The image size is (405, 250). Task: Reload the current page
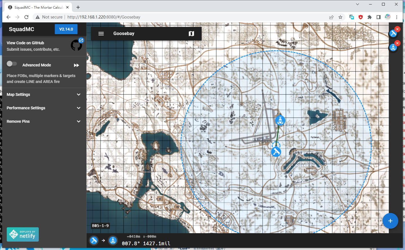(26, 17)
